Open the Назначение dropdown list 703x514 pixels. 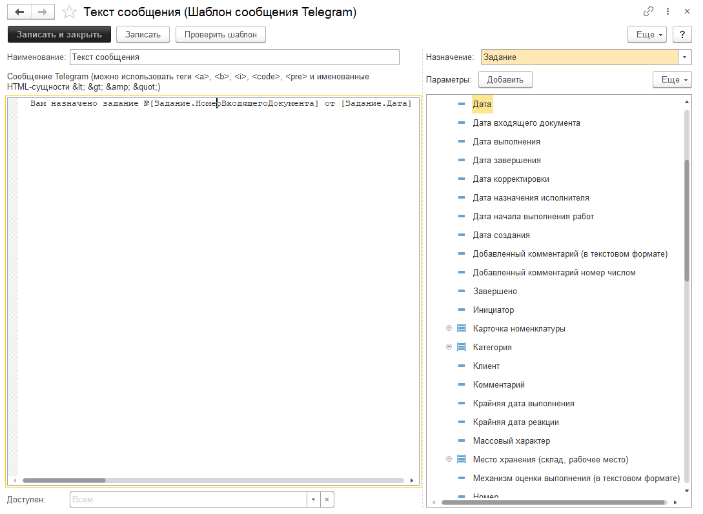point(684,57)
